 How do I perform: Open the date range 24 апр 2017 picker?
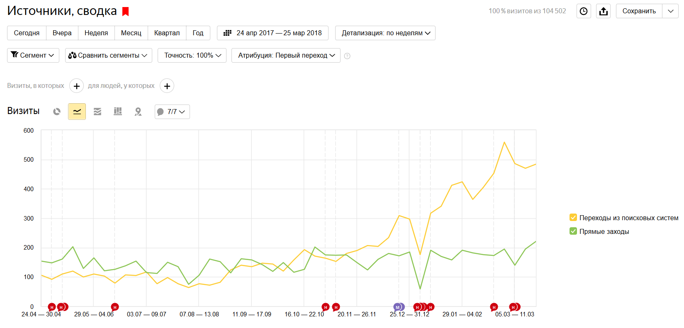[273, 33]
